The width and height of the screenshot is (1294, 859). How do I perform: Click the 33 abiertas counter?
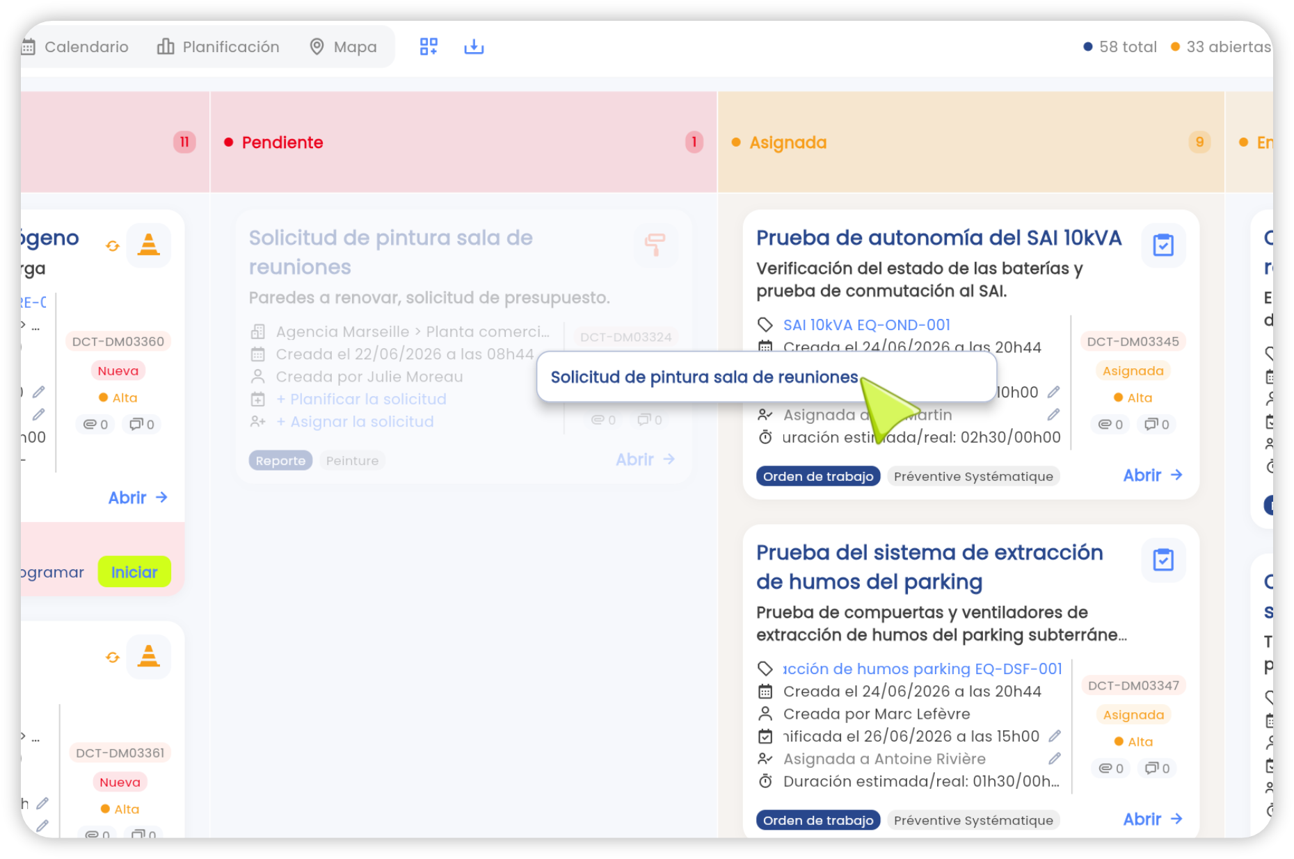[x=1222, y=47]
